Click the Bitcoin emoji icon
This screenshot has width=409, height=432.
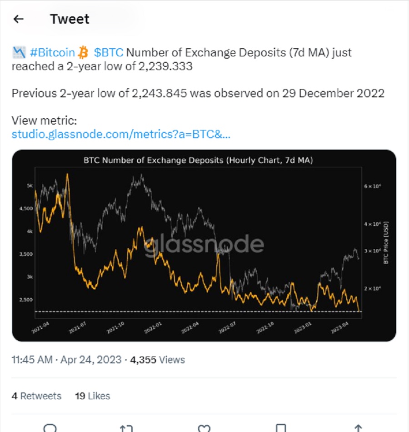pos(83,52)
